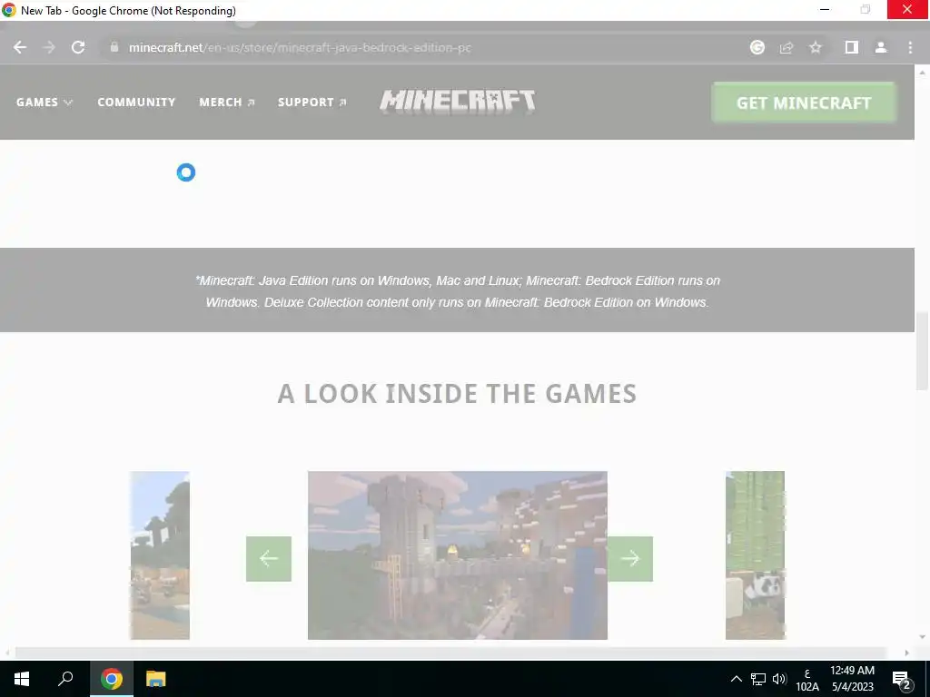Screen dimensions: 930x697
Task: Open the MERCH external link
Action: [x=226, y=102]
